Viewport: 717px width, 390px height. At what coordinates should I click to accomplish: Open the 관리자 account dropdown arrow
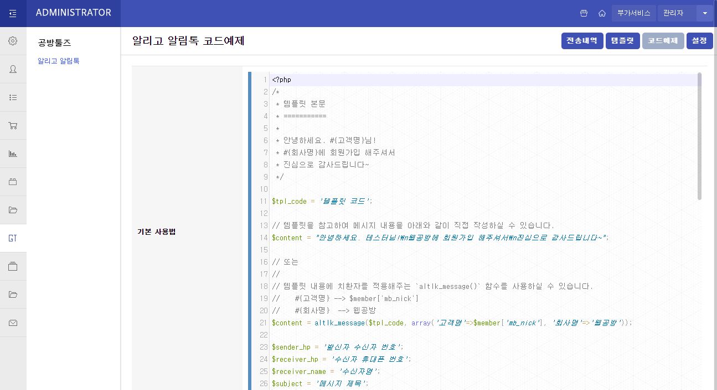pos(704,13)
